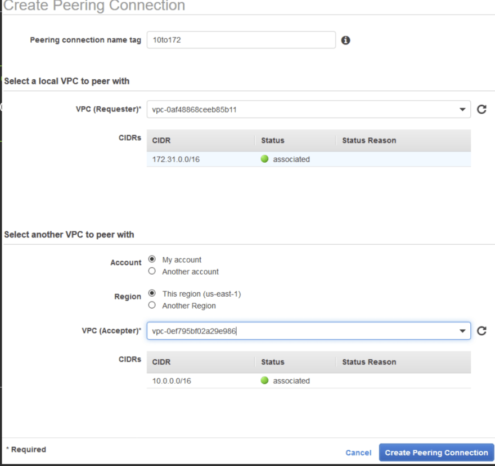The width and height of the screenshot is (495, 466).
Task: Click the Create Peering Connection button
Action: click(x=436, y=452)
